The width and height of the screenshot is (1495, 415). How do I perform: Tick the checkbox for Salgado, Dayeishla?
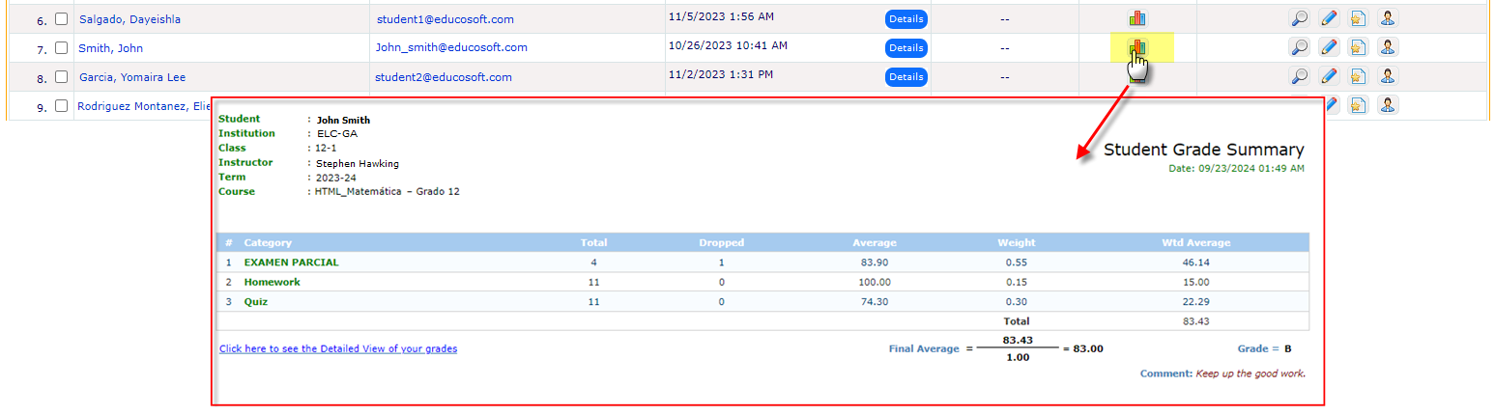pos(62,19)
